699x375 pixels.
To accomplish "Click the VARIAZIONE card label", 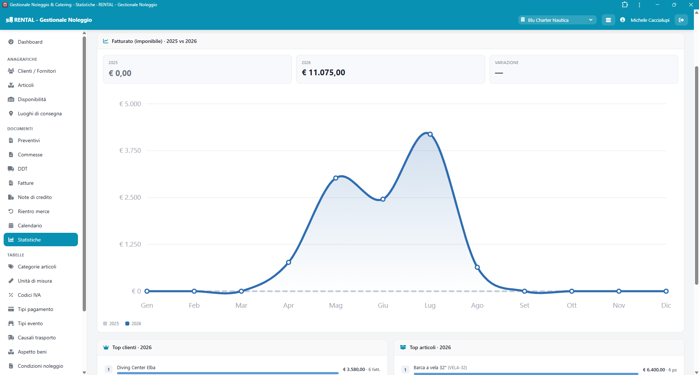I will (x=506, y=63).
